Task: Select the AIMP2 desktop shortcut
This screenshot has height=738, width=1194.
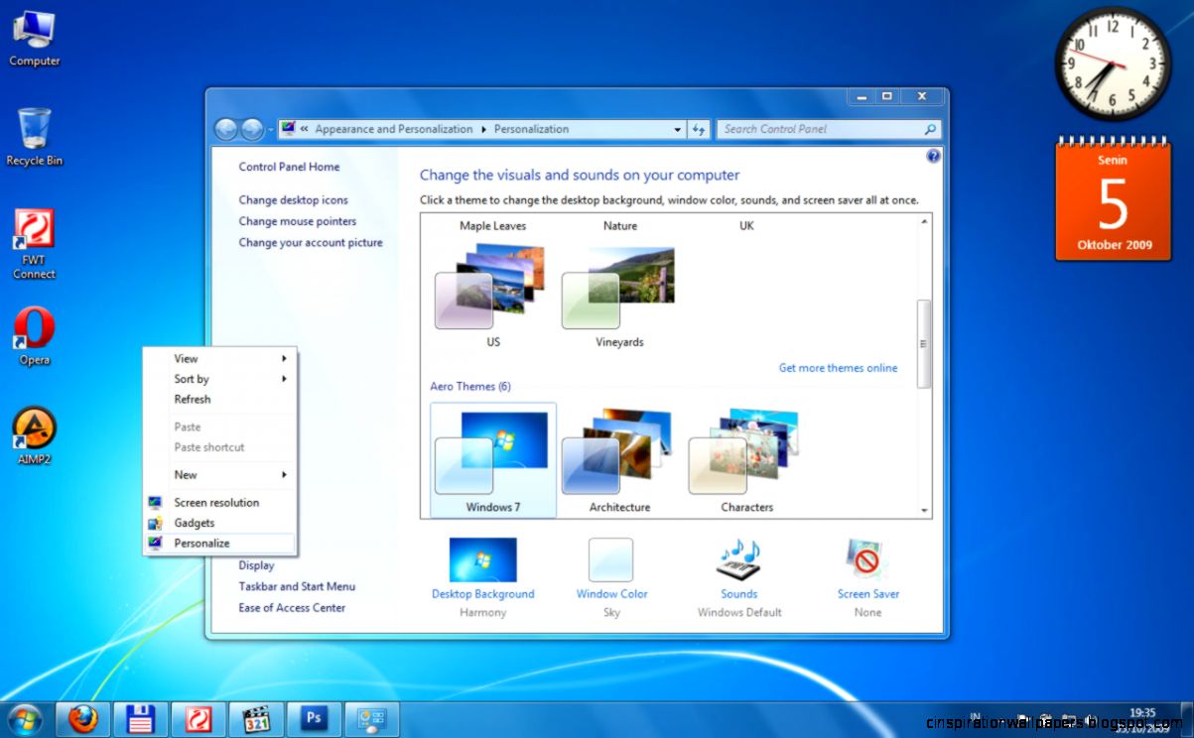Action: (34, 436)
